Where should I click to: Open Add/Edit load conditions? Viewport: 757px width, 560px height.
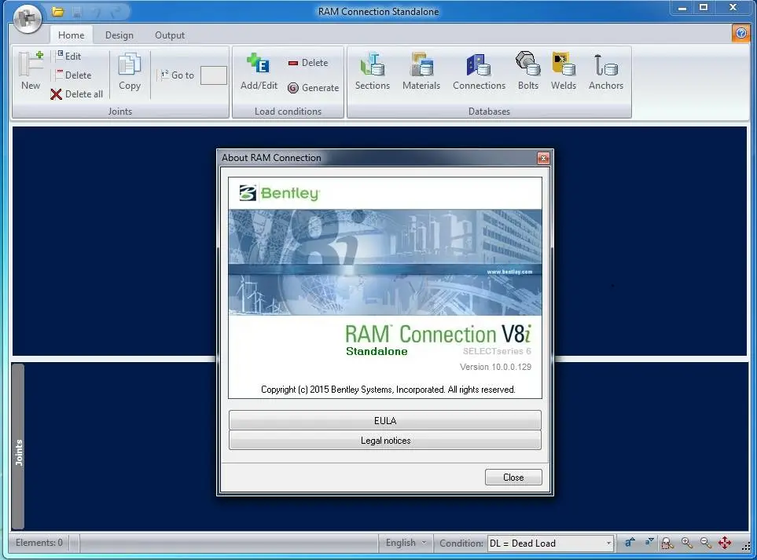[259, 71]
